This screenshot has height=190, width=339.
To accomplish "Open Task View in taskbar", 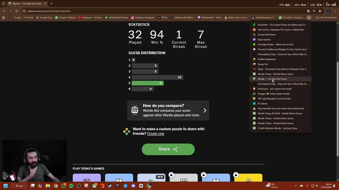I will 32,186.
